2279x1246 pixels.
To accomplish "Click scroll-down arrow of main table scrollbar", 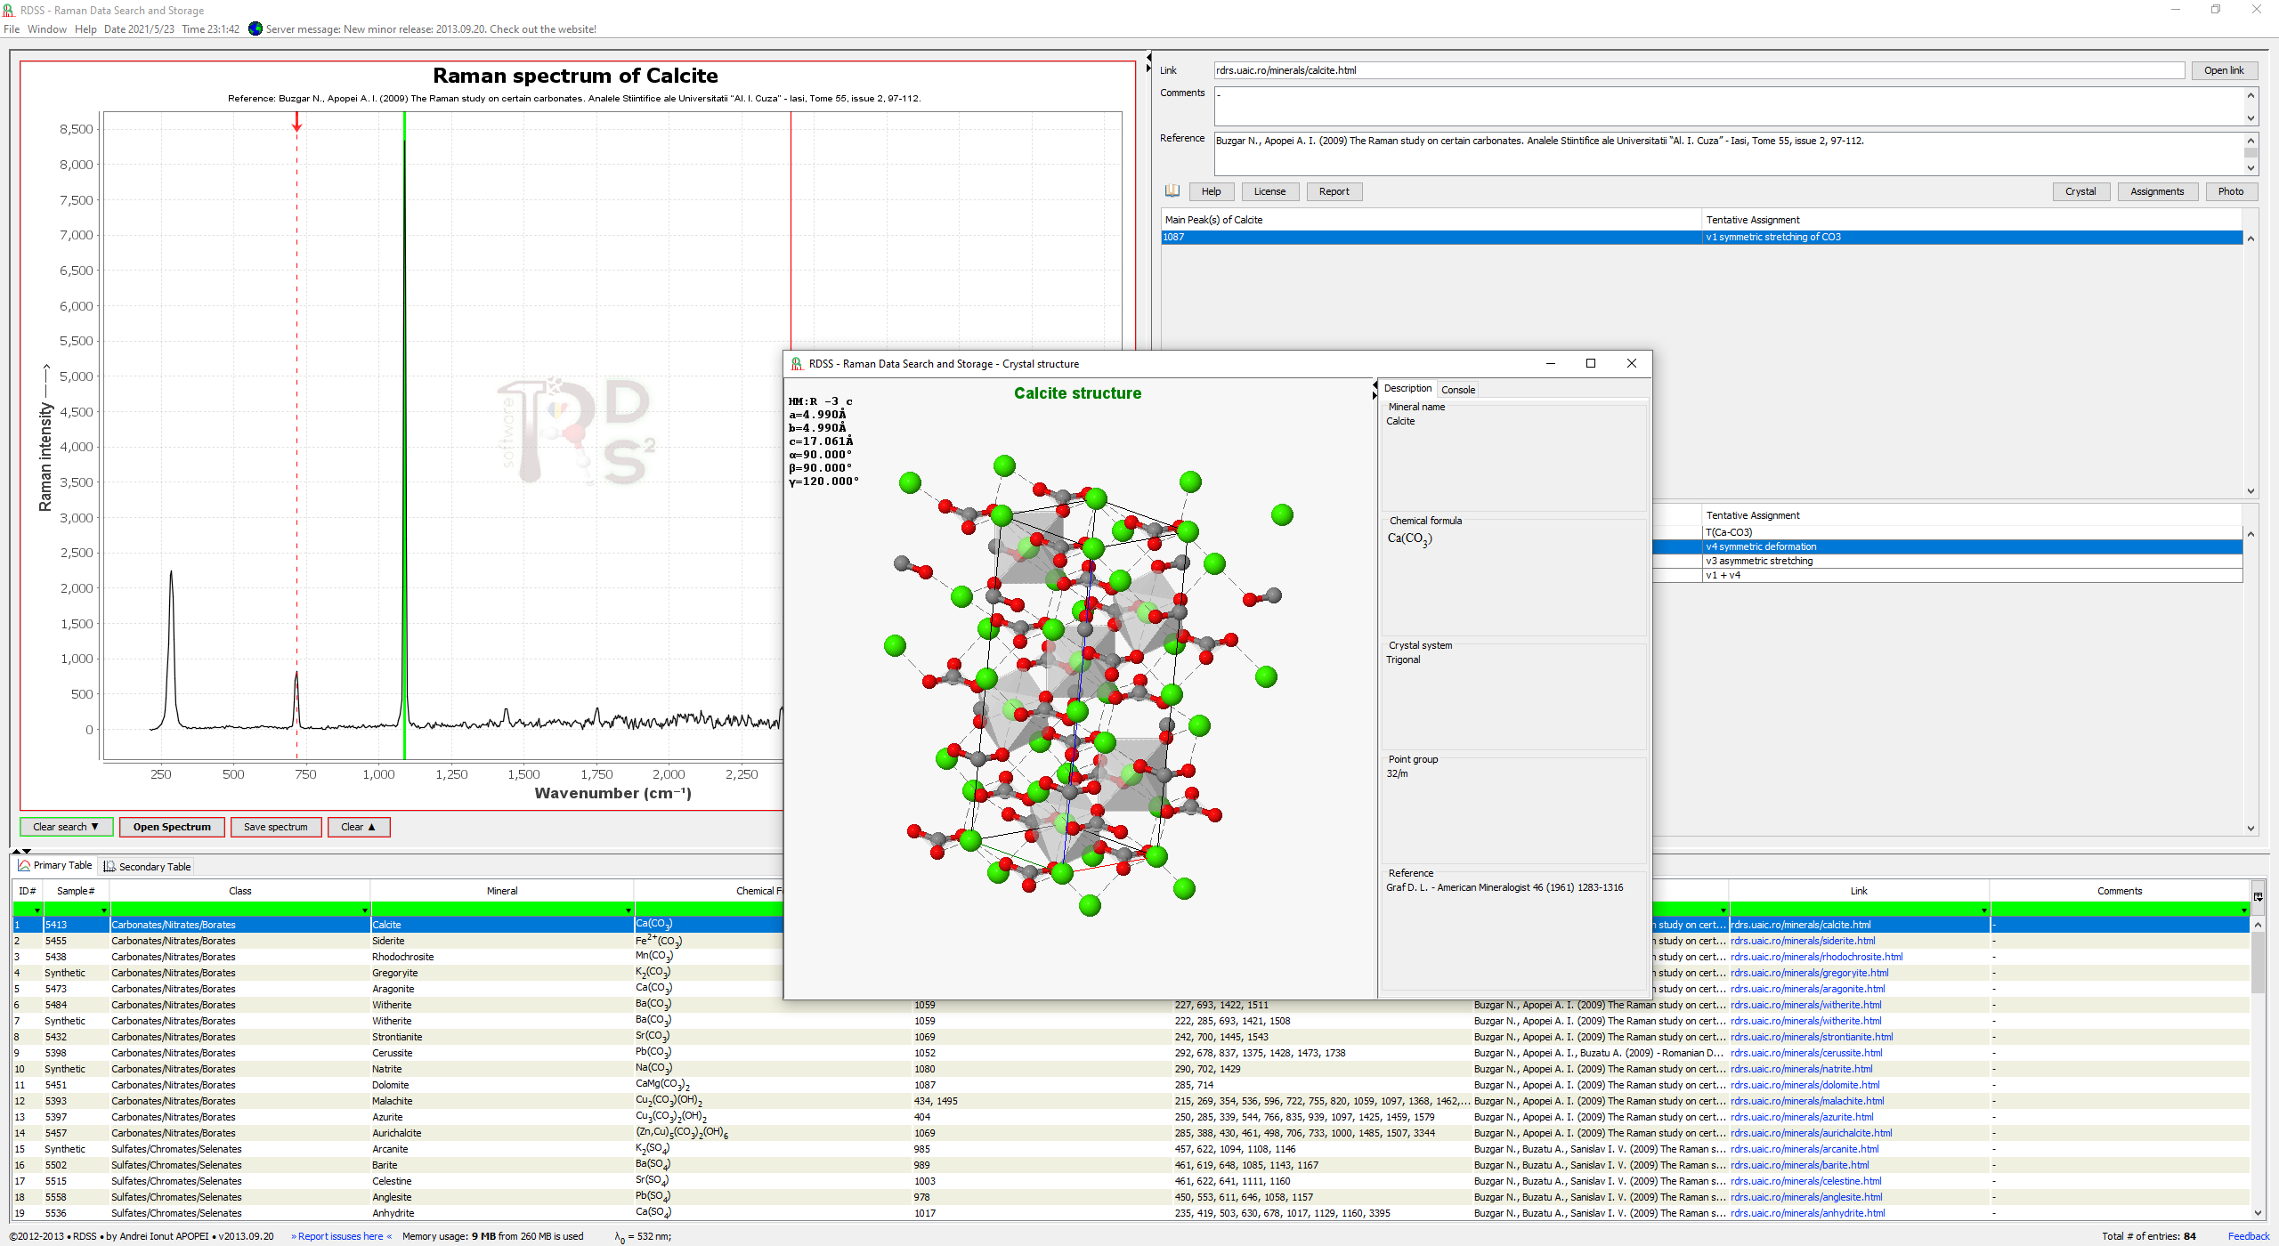I will click(2258, 1213).
